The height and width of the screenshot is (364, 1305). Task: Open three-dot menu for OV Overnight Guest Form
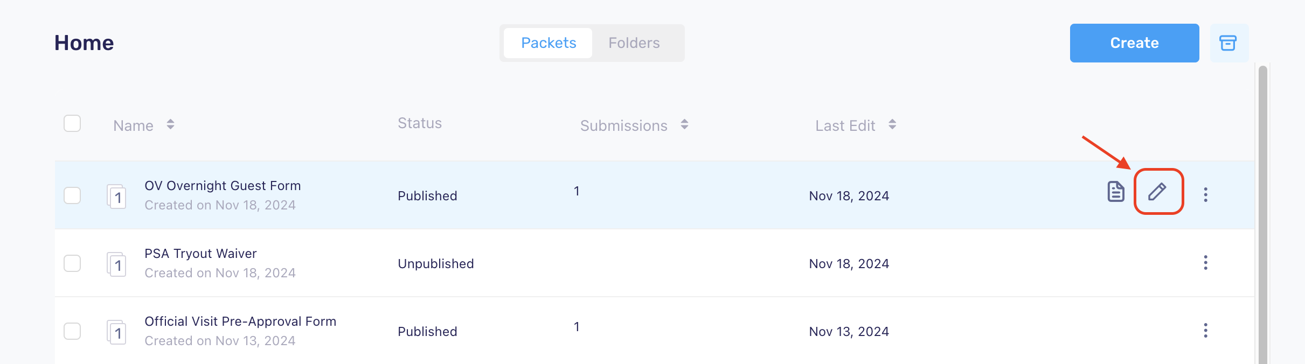pyautogui.click(x=1206, y=194)
